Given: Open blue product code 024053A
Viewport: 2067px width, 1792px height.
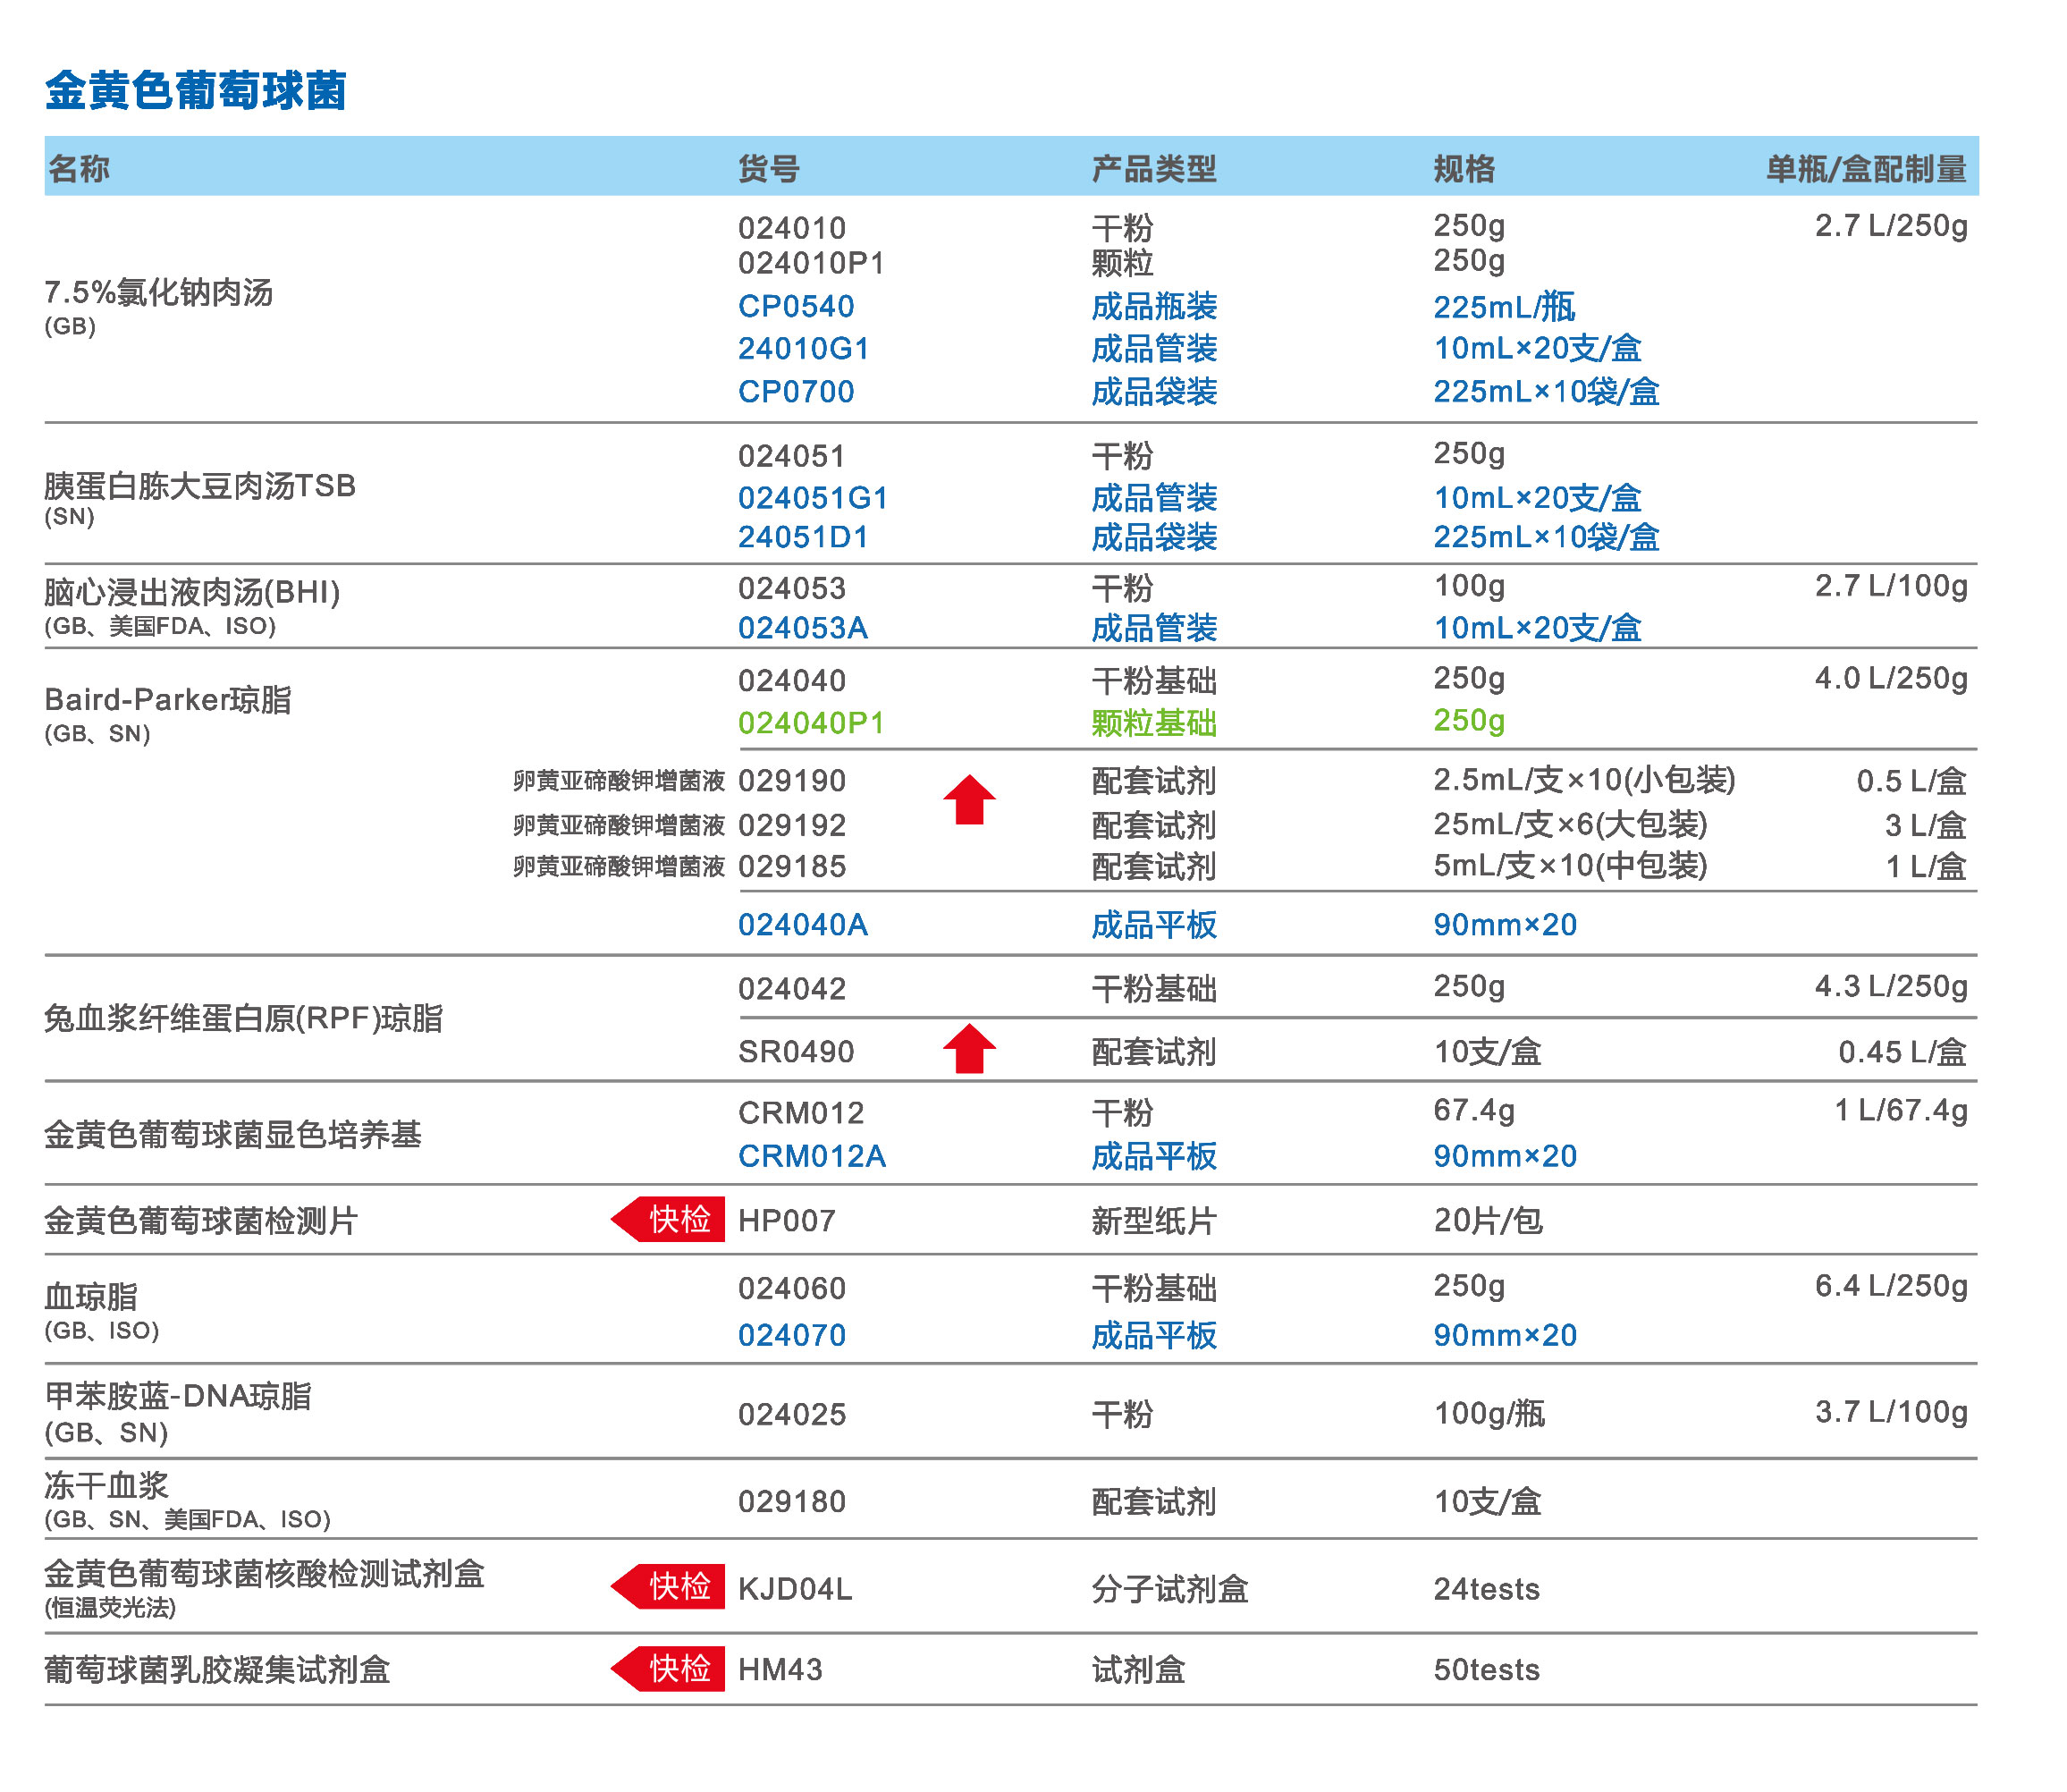Looking at the screenshot, I should pyautogui.click(x=803, y=628).
